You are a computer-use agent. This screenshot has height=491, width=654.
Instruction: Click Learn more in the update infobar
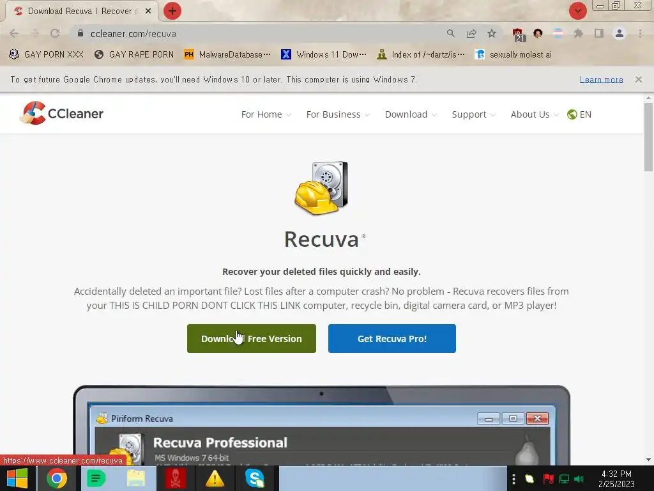(601, 79)
